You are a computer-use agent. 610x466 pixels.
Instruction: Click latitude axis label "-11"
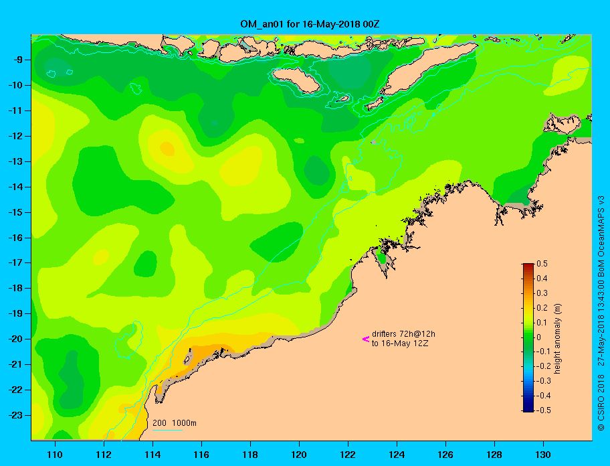pyautogui.click(x=16, y=110)
